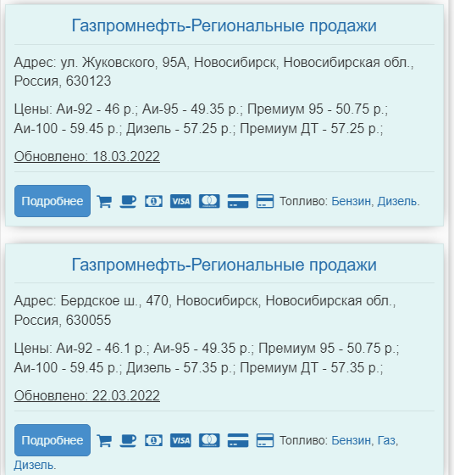Click the shopping cart icon in Бердское ш. card
Screen dimensions: 454x475
(104, 440)
